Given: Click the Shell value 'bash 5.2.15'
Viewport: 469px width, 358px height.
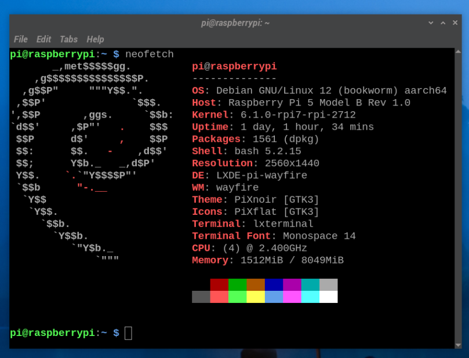Looking at the screenshot, I should 268,151.
